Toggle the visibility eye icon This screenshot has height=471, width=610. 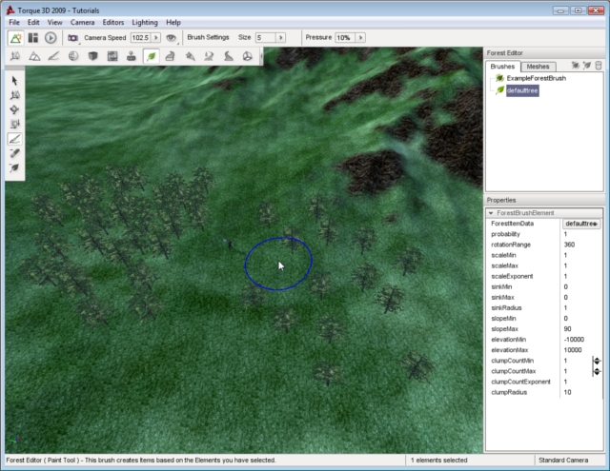pos(171,37)
